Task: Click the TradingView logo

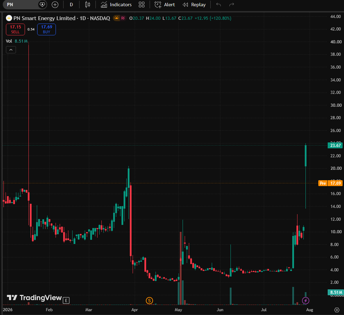Action: [34, 298]
